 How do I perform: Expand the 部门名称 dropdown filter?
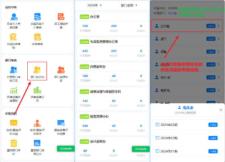click(x=129, y=5)
